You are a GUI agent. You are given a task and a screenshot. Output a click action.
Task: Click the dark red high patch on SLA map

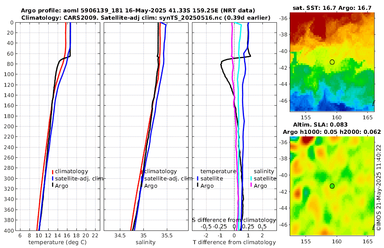click(x=308, y=140)
